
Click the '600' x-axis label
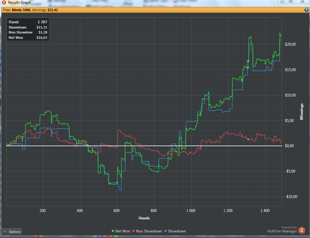[116, 210]
